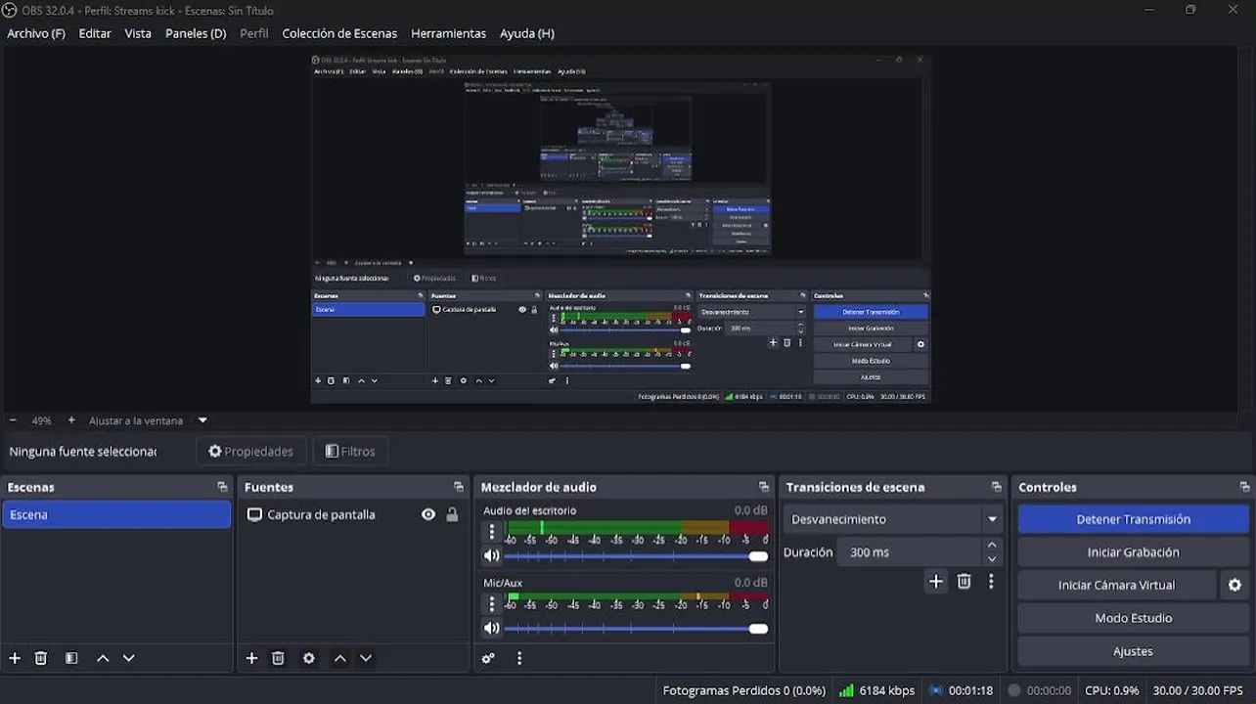The image size is (1256, 704).
Task: Open Ayuda menu
Action: point(527,33)
